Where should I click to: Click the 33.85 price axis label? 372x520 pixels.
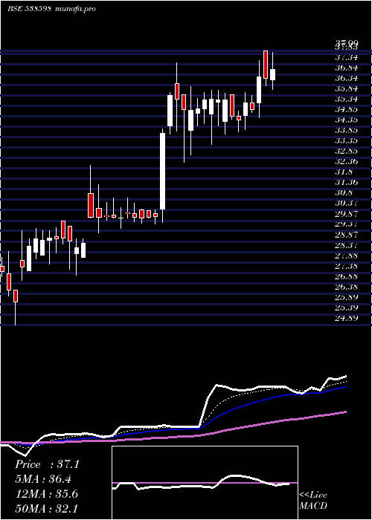click(x=347, y=130)
